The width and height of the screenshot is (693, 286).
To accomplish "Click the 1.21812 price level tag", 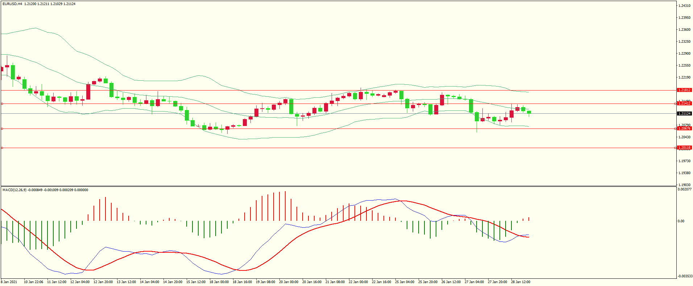I will point(684,90).
